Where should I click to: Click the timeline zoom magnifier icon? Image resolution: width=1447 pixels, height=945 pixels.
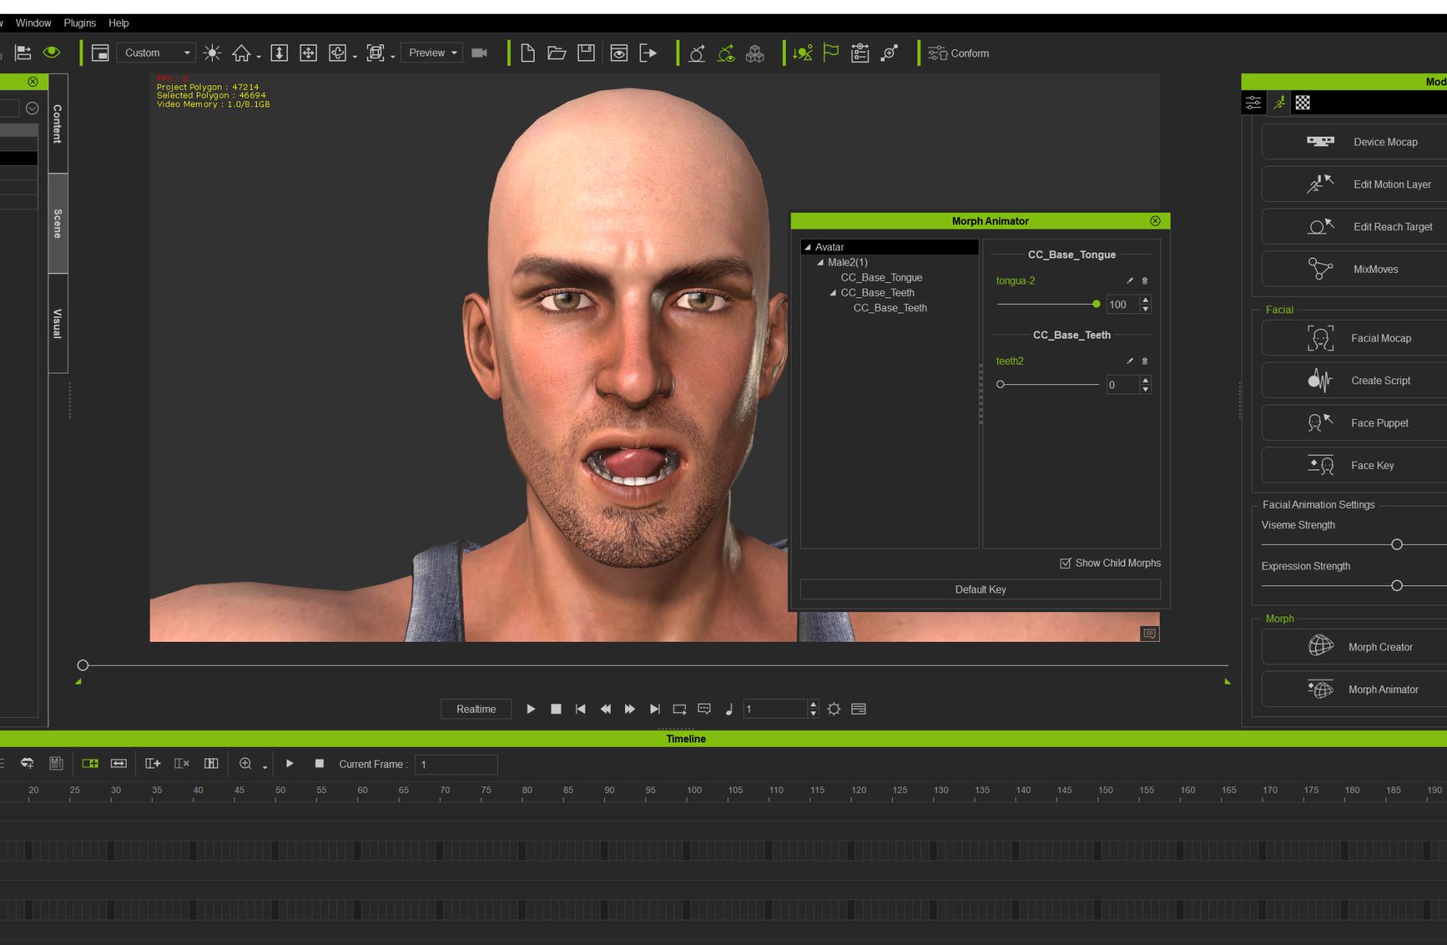pos(245,764)
